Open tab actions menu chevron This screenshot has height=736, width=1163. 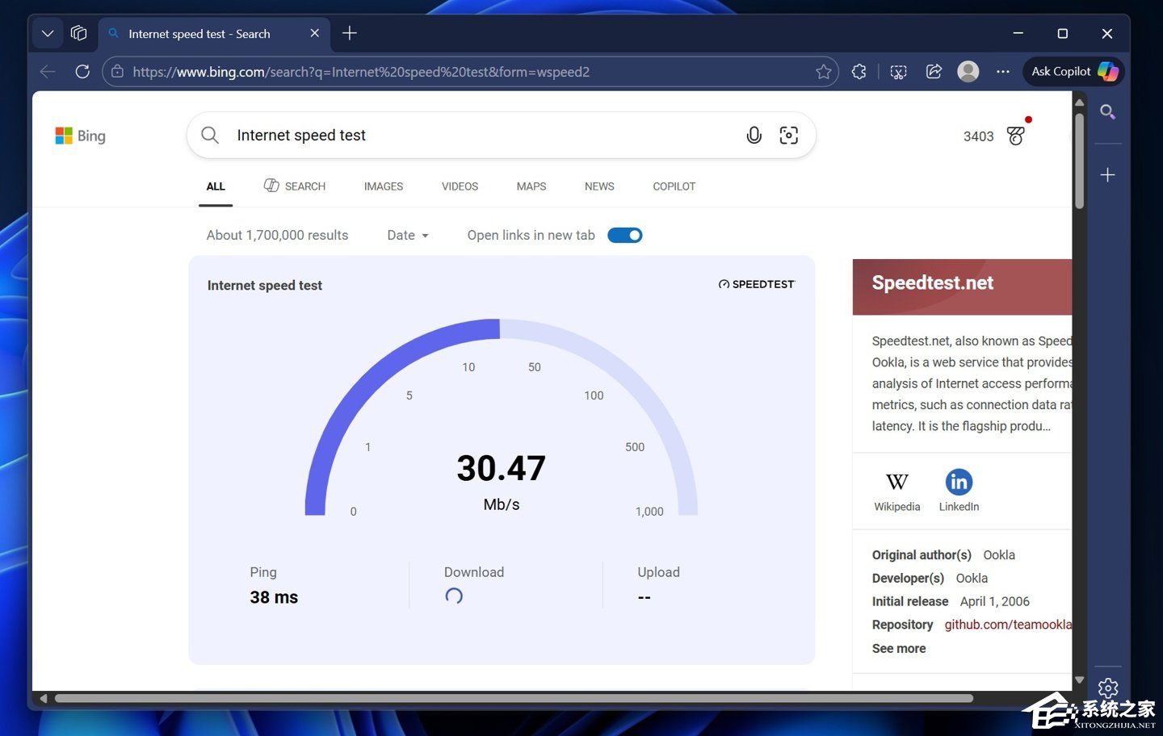pyautogui.click(x=48, y=34)
